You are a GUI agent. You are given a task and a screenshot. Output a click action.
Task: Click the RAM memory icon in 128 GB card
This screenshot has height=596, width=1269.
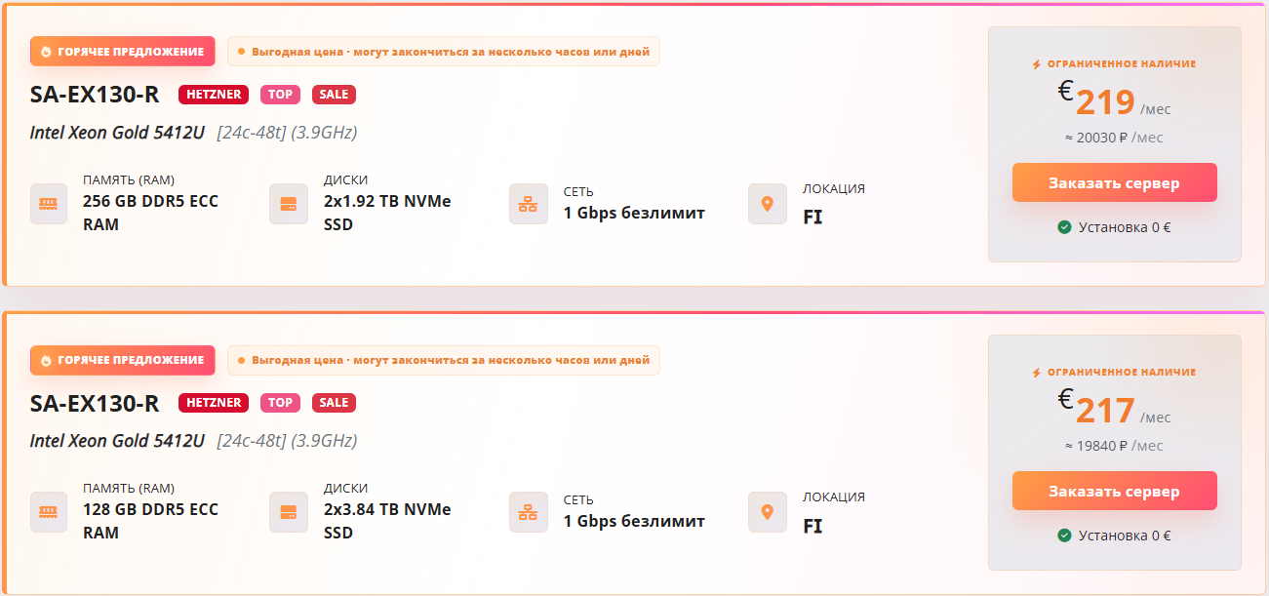click(x=49, y=512)
